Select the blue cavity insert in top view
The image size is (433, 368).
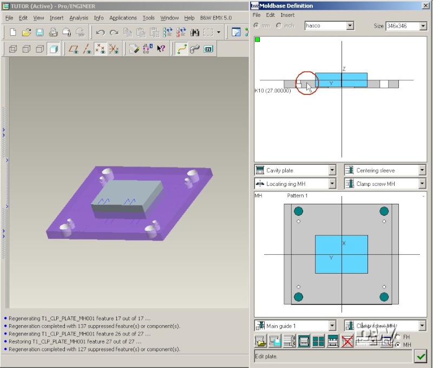coord(342,254)
